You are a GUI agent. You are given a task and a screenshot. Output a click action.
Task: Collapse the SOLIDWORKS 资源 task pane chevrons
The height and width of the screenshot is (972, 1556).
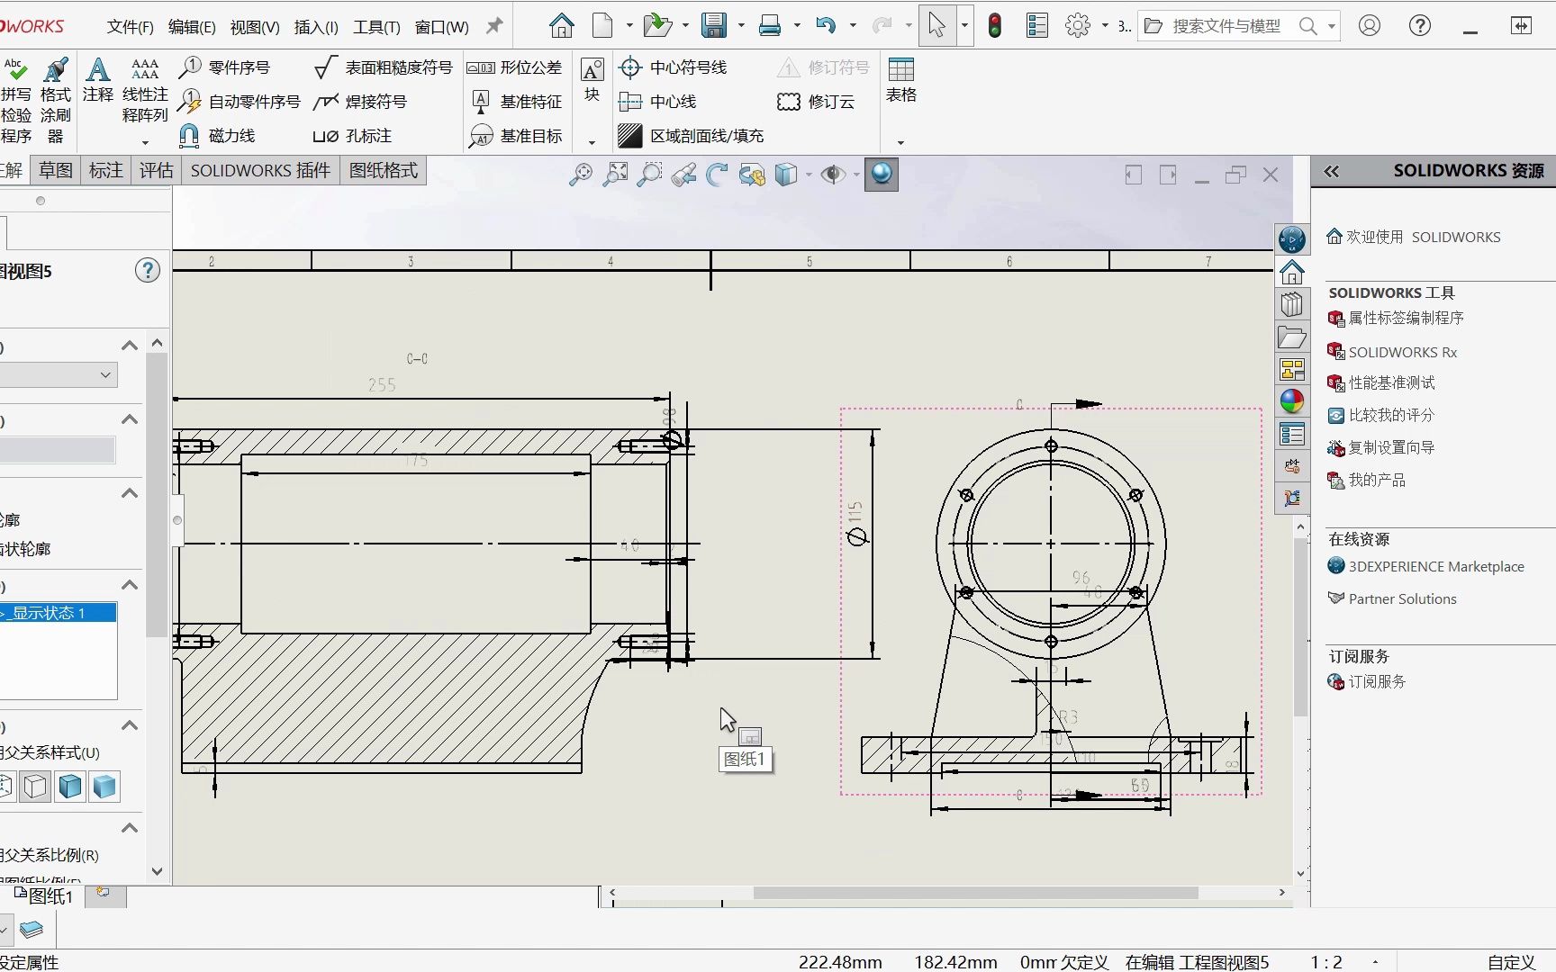click(x=1331, y=171)
